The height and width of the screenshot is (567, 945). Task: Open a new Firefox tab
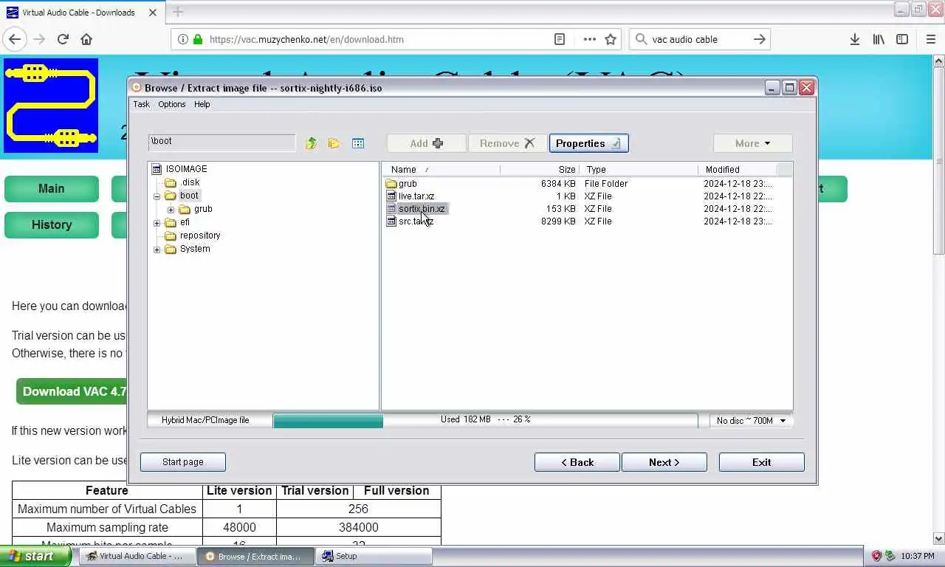coord(178,12)
